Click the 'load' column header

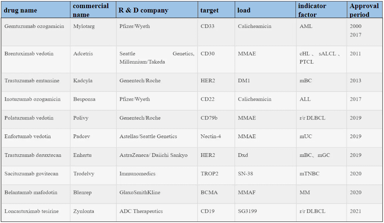click(265, 10)
